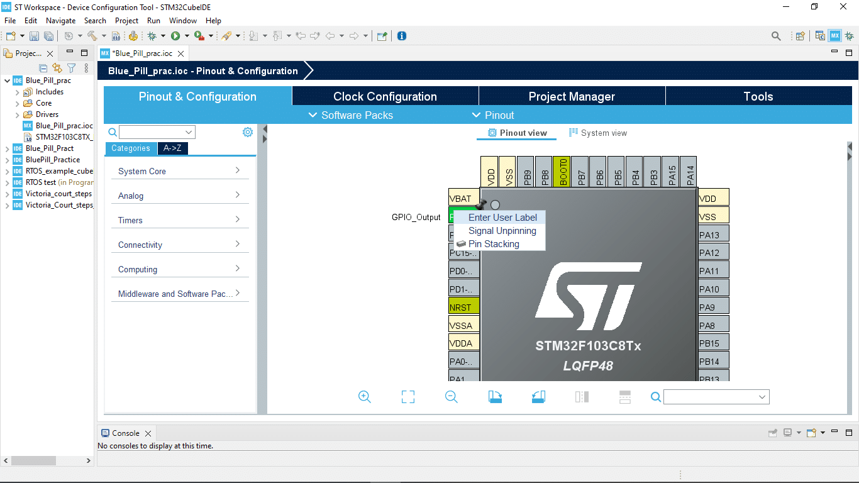Viewport: 859px width, 483px height.
Task: Click the filter funnel icon in Project Explorer
Action: click(72, 68)
